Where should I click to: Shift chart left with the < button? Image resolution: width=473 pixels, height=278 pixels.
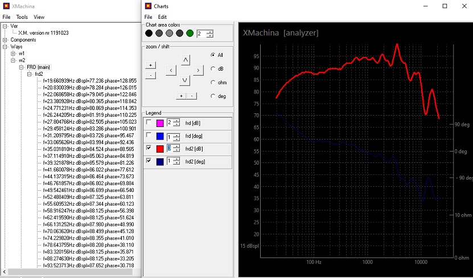(171, 70)
